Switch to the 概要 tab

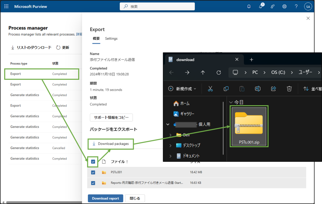click(96, 39)
